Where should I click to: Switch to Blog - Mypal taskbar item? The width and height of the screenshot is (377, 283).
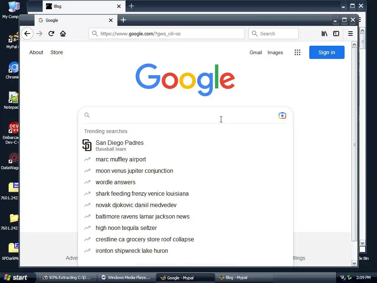244,277
